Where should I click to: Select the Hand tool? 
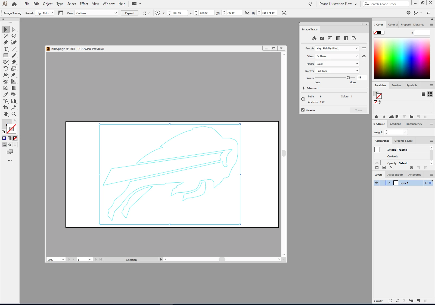point(6,114)
